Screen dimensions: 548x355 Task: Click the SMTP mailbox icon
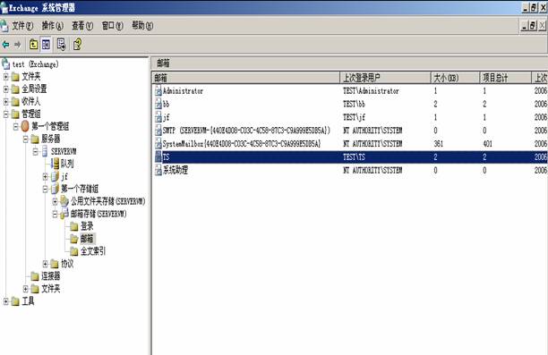click(x=158, y=131)
